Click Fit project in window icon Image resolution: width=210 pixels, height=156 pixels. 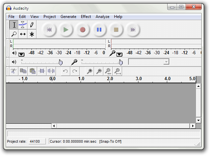coord(117,71)
